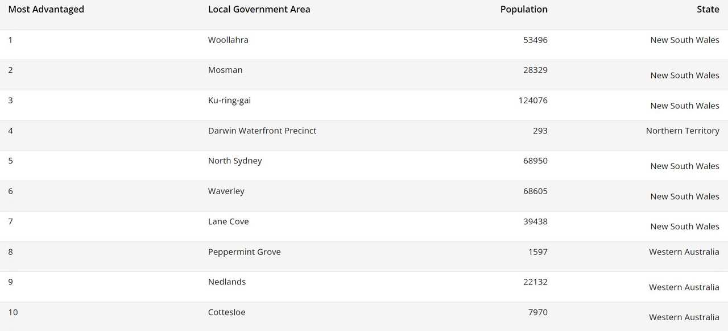Select Darwin Waterfront Precinct cell

tap(262, 131)
